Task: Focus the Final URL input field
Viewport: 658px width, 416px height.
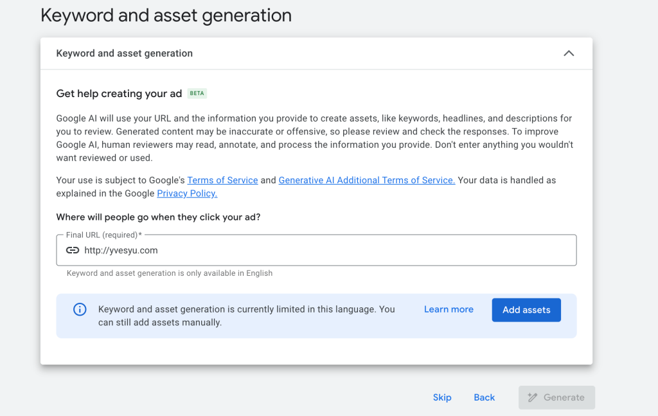Action: [x=316, y=250]
